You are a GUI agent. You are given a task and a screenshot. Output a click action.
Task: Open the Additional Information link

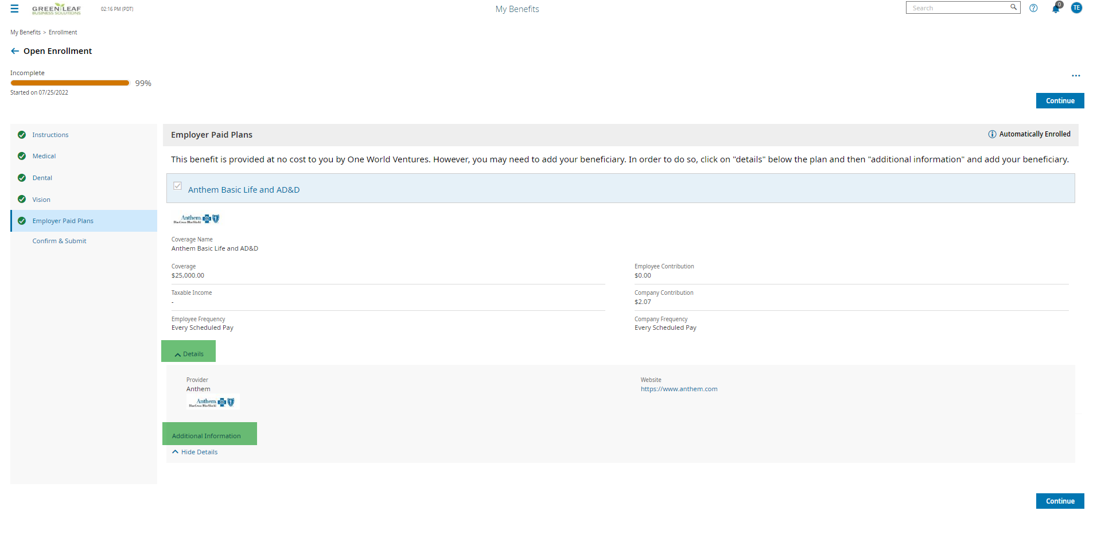207,436
